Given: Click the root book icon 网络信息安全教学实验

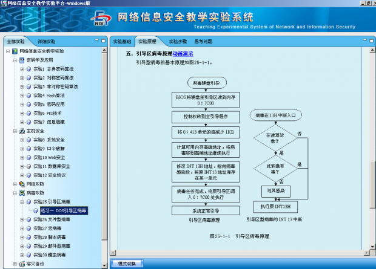Looking at the screenshot, I should point(15,51).
